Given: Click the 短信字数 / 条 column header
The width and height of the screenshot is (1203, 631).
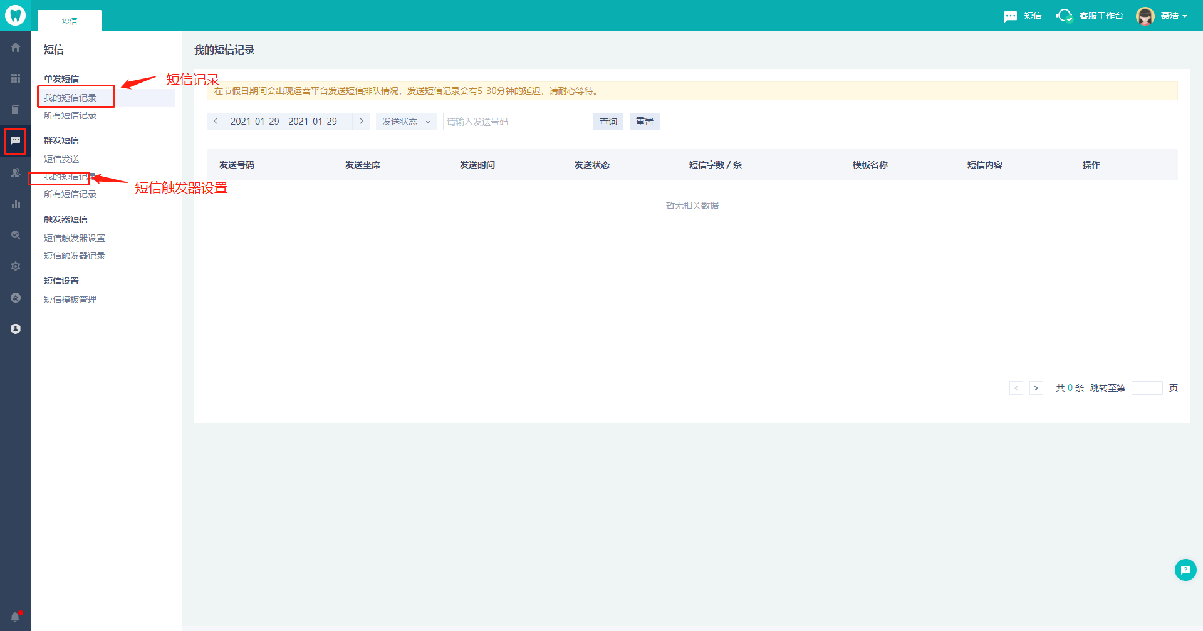Looking at the screenshot, I should [x=716, y=165].
